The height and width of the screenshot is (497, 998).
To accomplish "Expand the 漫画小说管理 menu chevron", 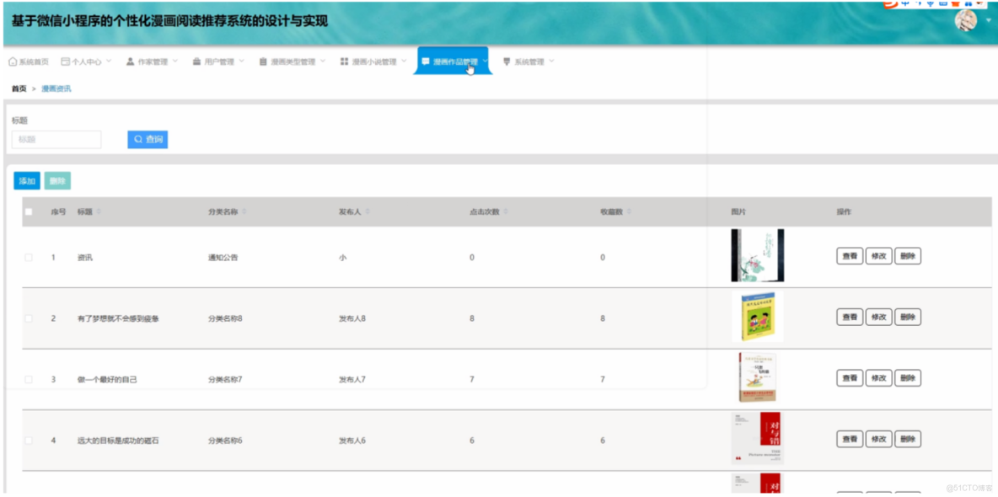I will pyautogui.click(x=404, y=61).
